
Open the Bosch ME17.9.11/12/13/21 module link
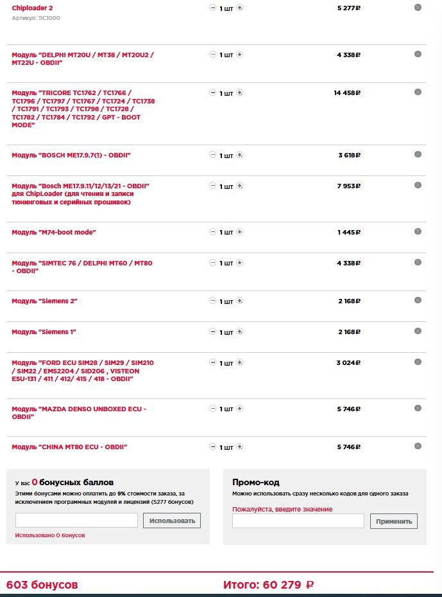80,186
